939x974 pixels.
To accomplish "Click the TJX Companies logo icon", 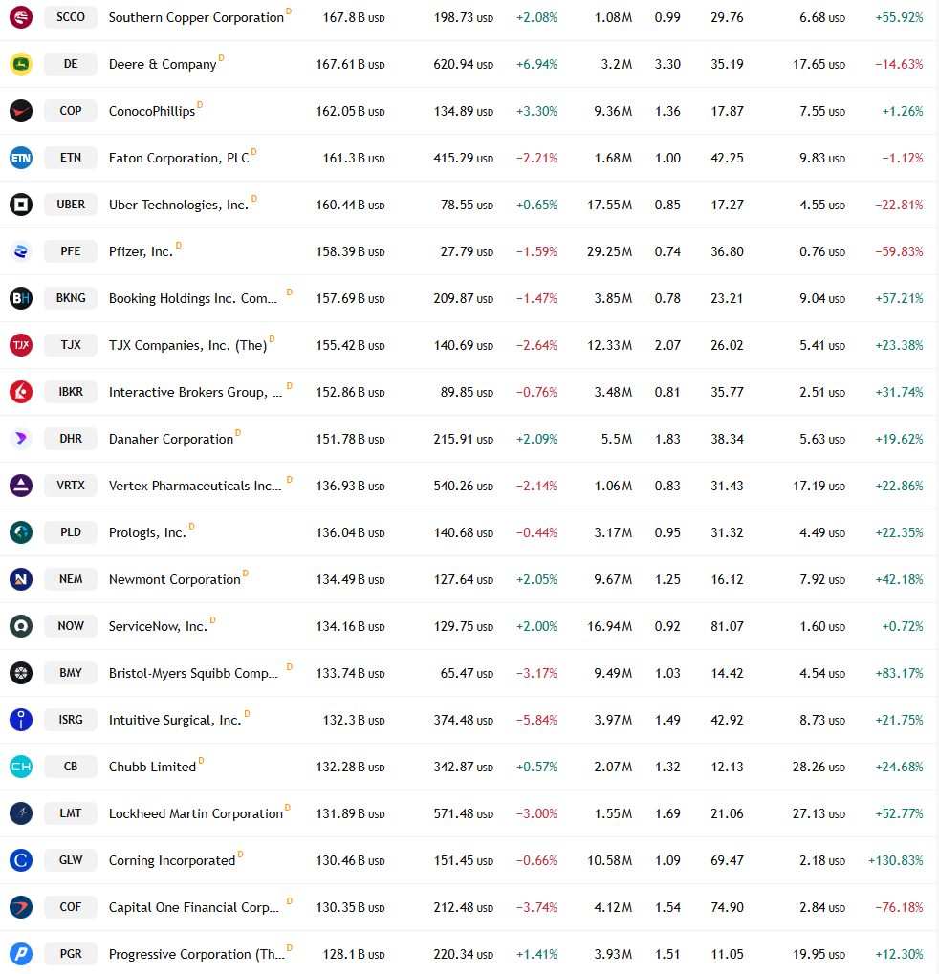I will pos(21,345).
